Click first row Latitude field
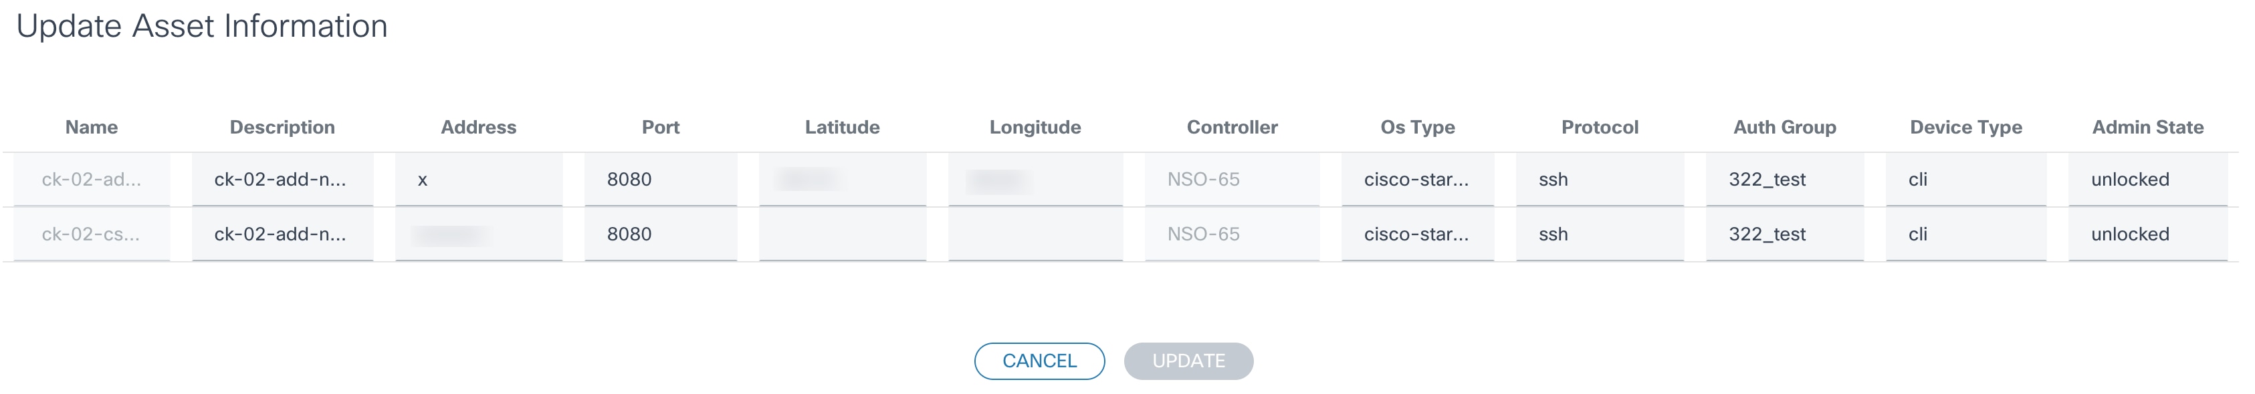The image size is (2255, 394). coord(842,179)
